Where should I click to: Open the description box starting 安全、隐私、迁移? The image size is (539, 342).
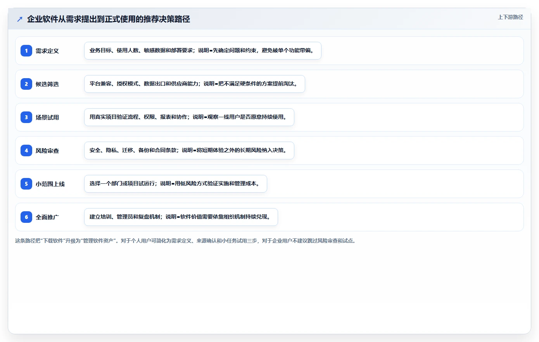(189, 150)
